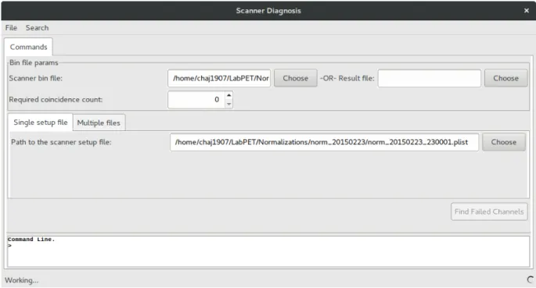This screenshot has width=536, height=288.
Task: Select the Commands tab
Action: tap(28, 47)
